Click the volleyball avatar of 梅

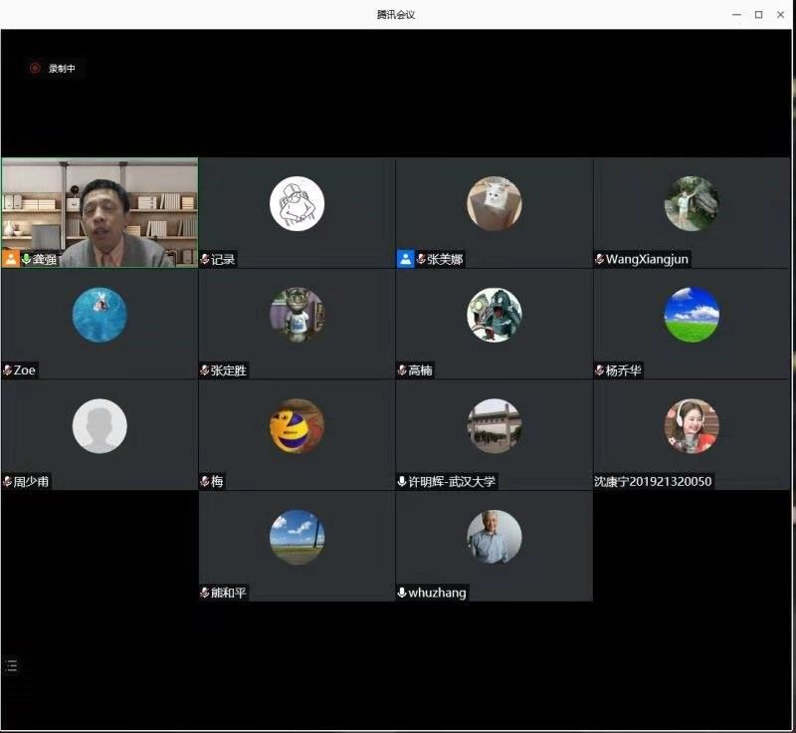click(x=297, y=426)
